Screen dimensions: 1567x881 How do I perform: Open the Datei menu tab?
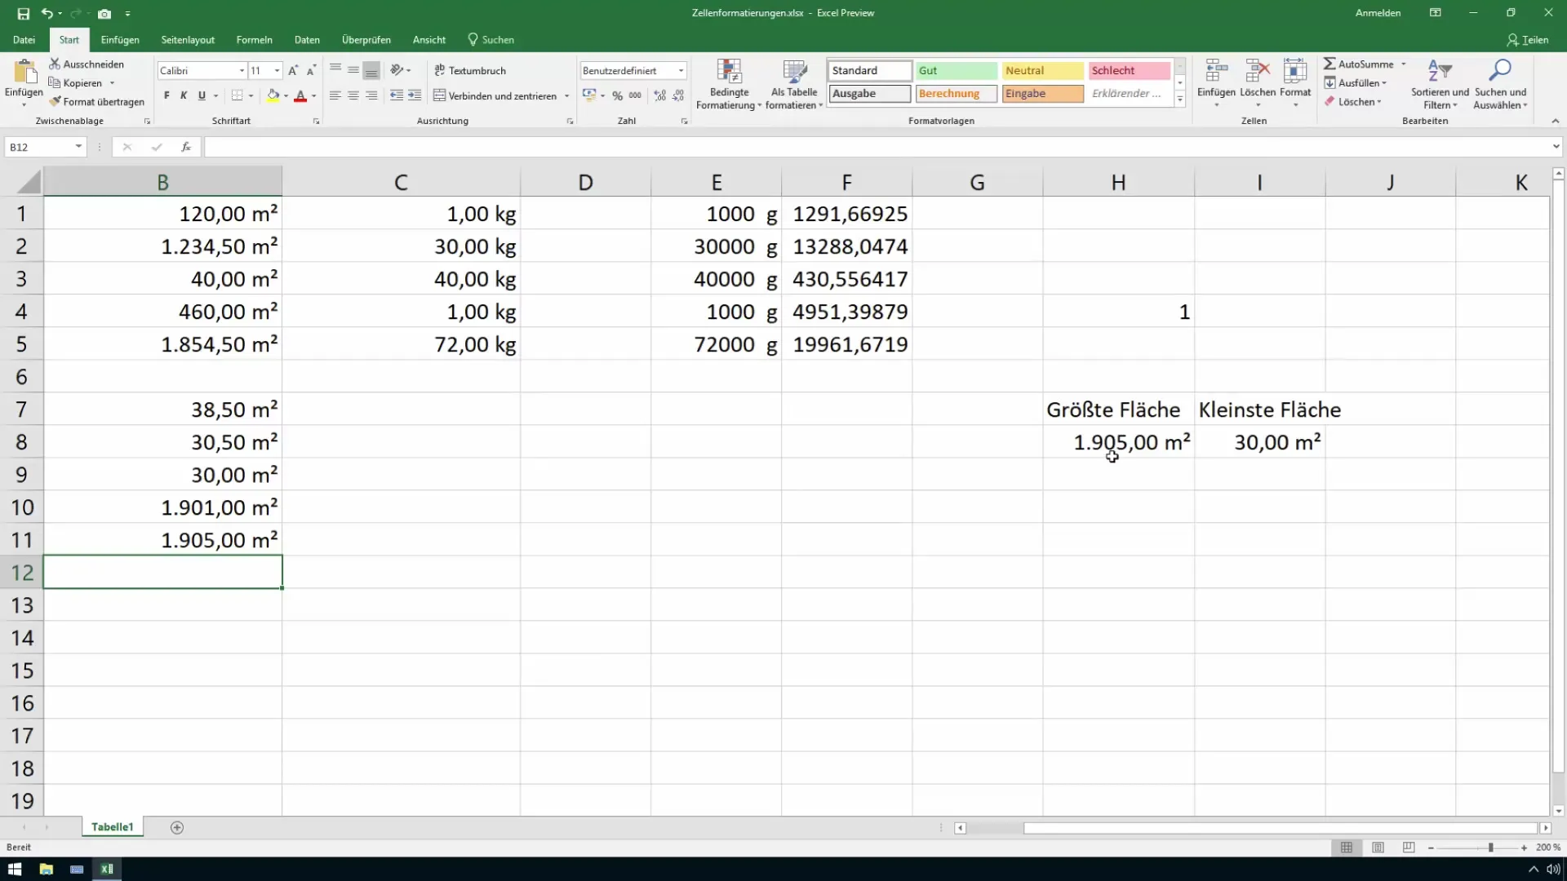click(x=24, y=40)
